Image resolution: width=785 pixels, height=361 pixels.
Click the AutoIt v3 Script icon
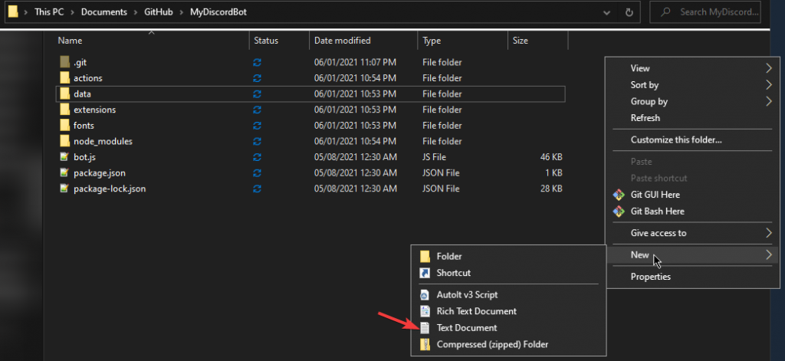pyautogui.click(x=425, y=294)
